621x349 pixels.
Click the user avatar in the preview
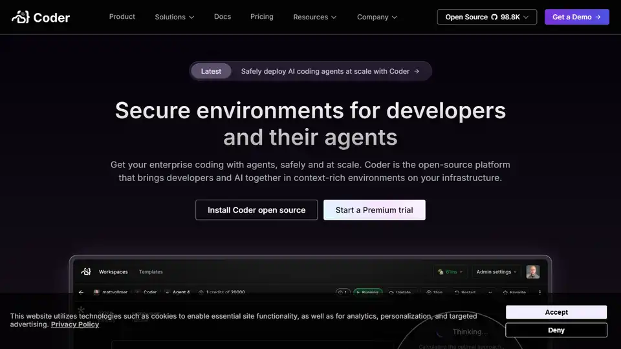[x=532, y=272]
